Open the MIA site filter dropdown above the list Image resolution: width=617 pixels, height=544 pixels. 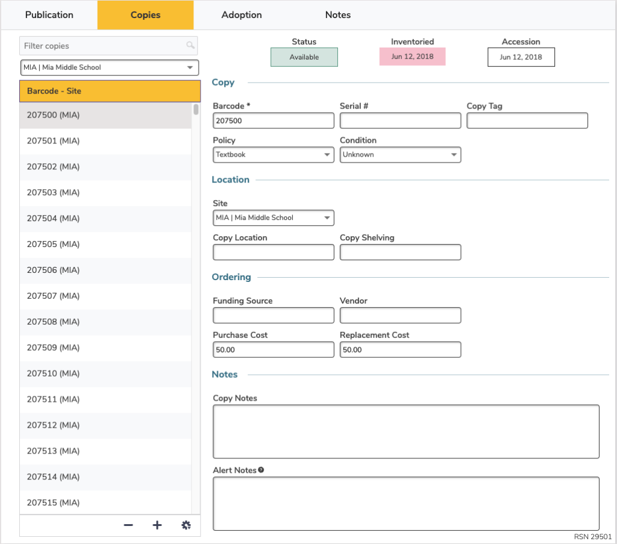(x=110, y=67)
